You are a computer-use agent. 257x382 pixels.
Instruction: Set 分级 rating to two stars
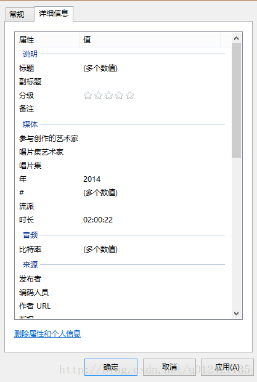[98, 95]
